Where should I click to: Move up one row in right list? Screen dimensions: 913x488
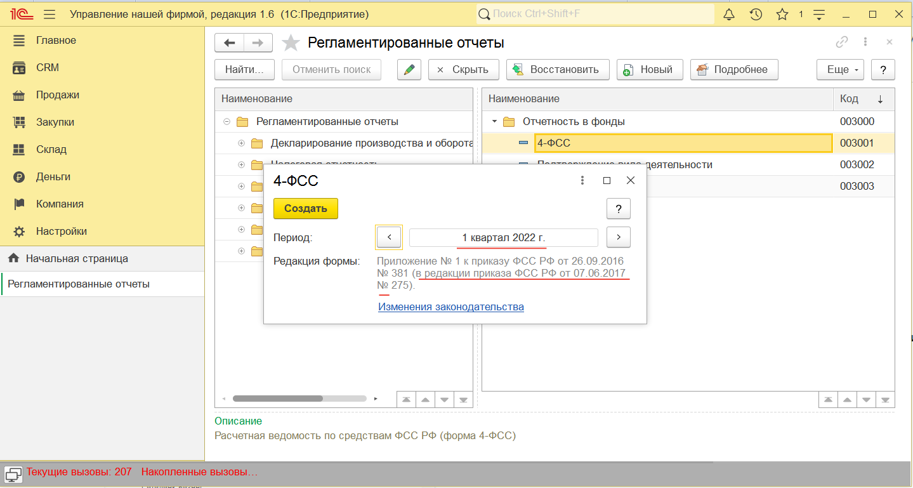(847, 400)
